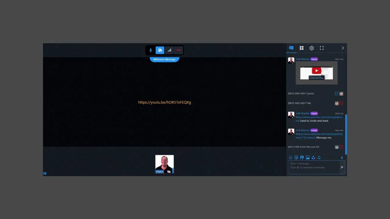
Task: Click the small blue icon bottom left
Action: 45,173
